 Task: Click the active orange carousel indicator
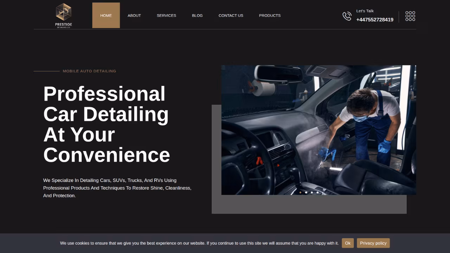[300, 193]
